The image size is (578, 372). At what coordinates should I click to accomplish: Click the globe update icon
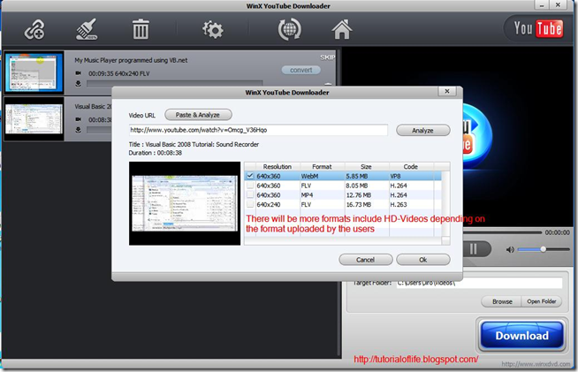289,29
